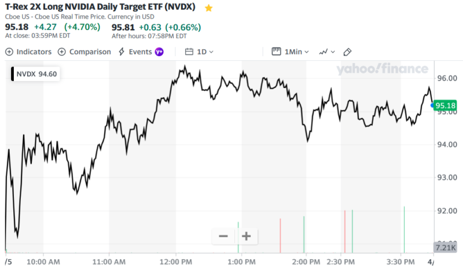The height and width of the screenshot is (273, 463).
Task: Zoom in with the plus button
Action: tap(246, 236)
